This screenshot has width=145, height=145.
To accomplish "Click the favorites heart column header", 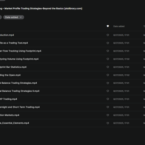I will pyautogui.click(x=108, y=26).
